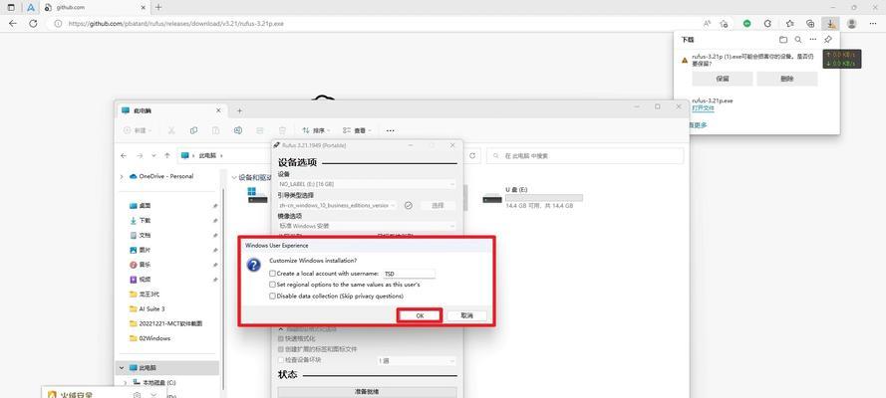Check 'Set regional options' checkbox
Viewport: 886px width, 398px height.
pyautogui.click(x=273, y=285)
